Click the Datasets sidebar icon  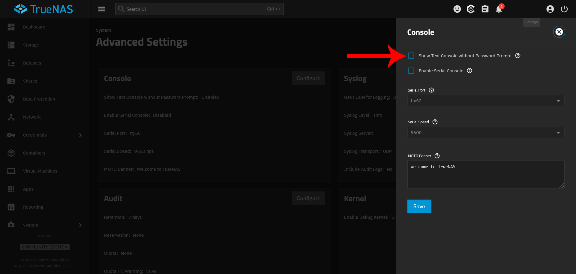click(11, 63)
